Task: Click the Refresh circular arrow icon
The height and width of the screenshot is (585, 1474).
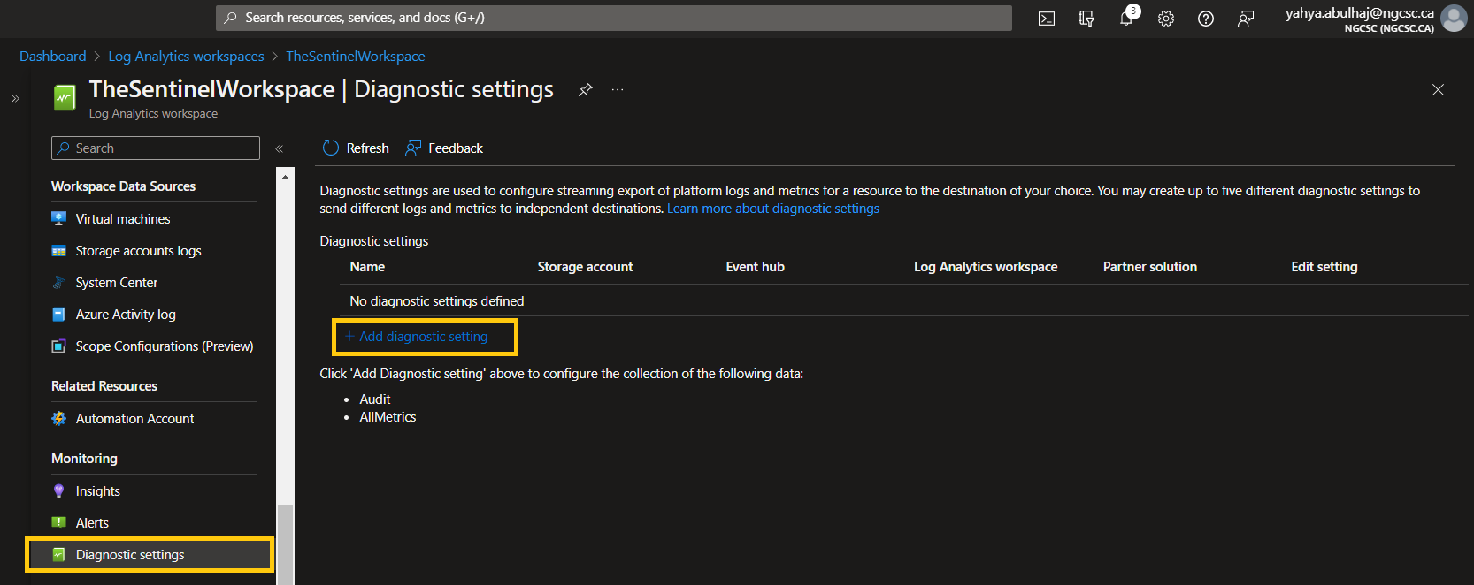Action: [x=331, y=148]
